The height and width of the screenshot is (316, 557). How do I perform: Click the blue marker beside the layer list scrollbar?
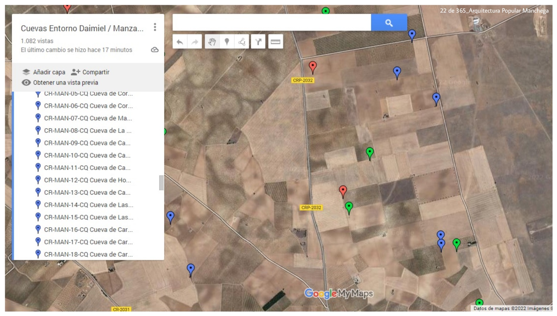[x=170, y=218]
